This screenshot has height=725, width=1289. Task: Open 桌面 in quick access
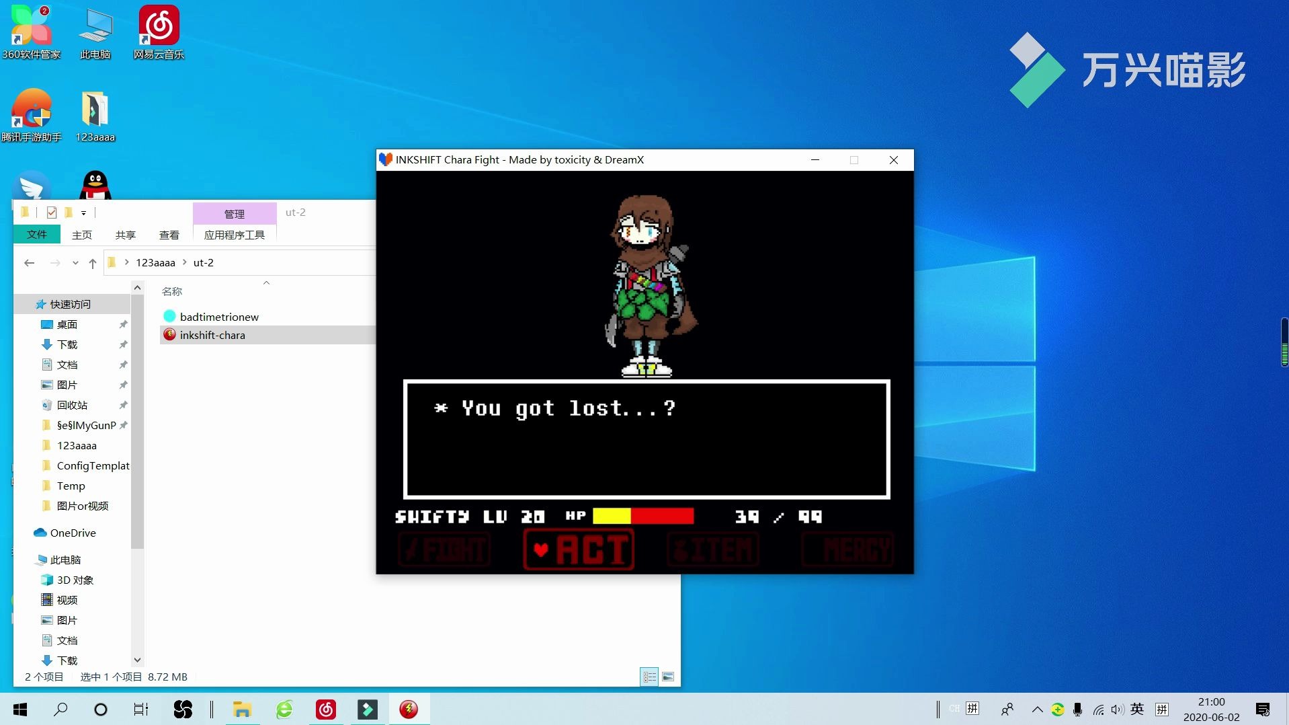67,324
